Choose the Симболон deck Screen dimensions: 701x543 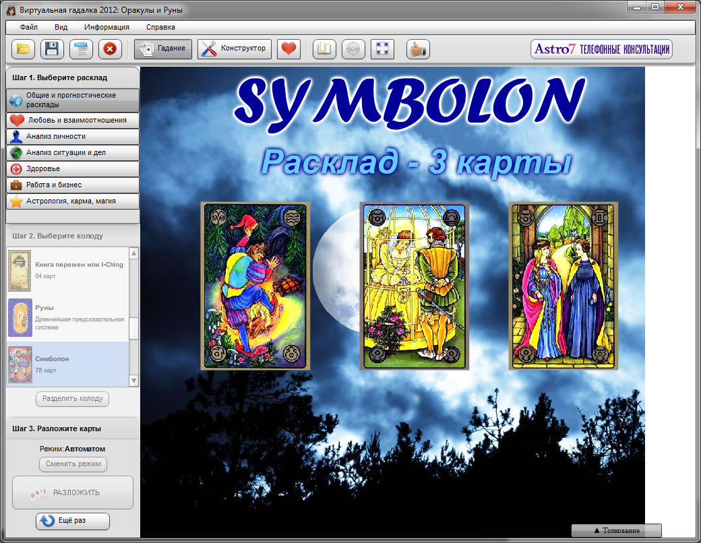(68, 364)
